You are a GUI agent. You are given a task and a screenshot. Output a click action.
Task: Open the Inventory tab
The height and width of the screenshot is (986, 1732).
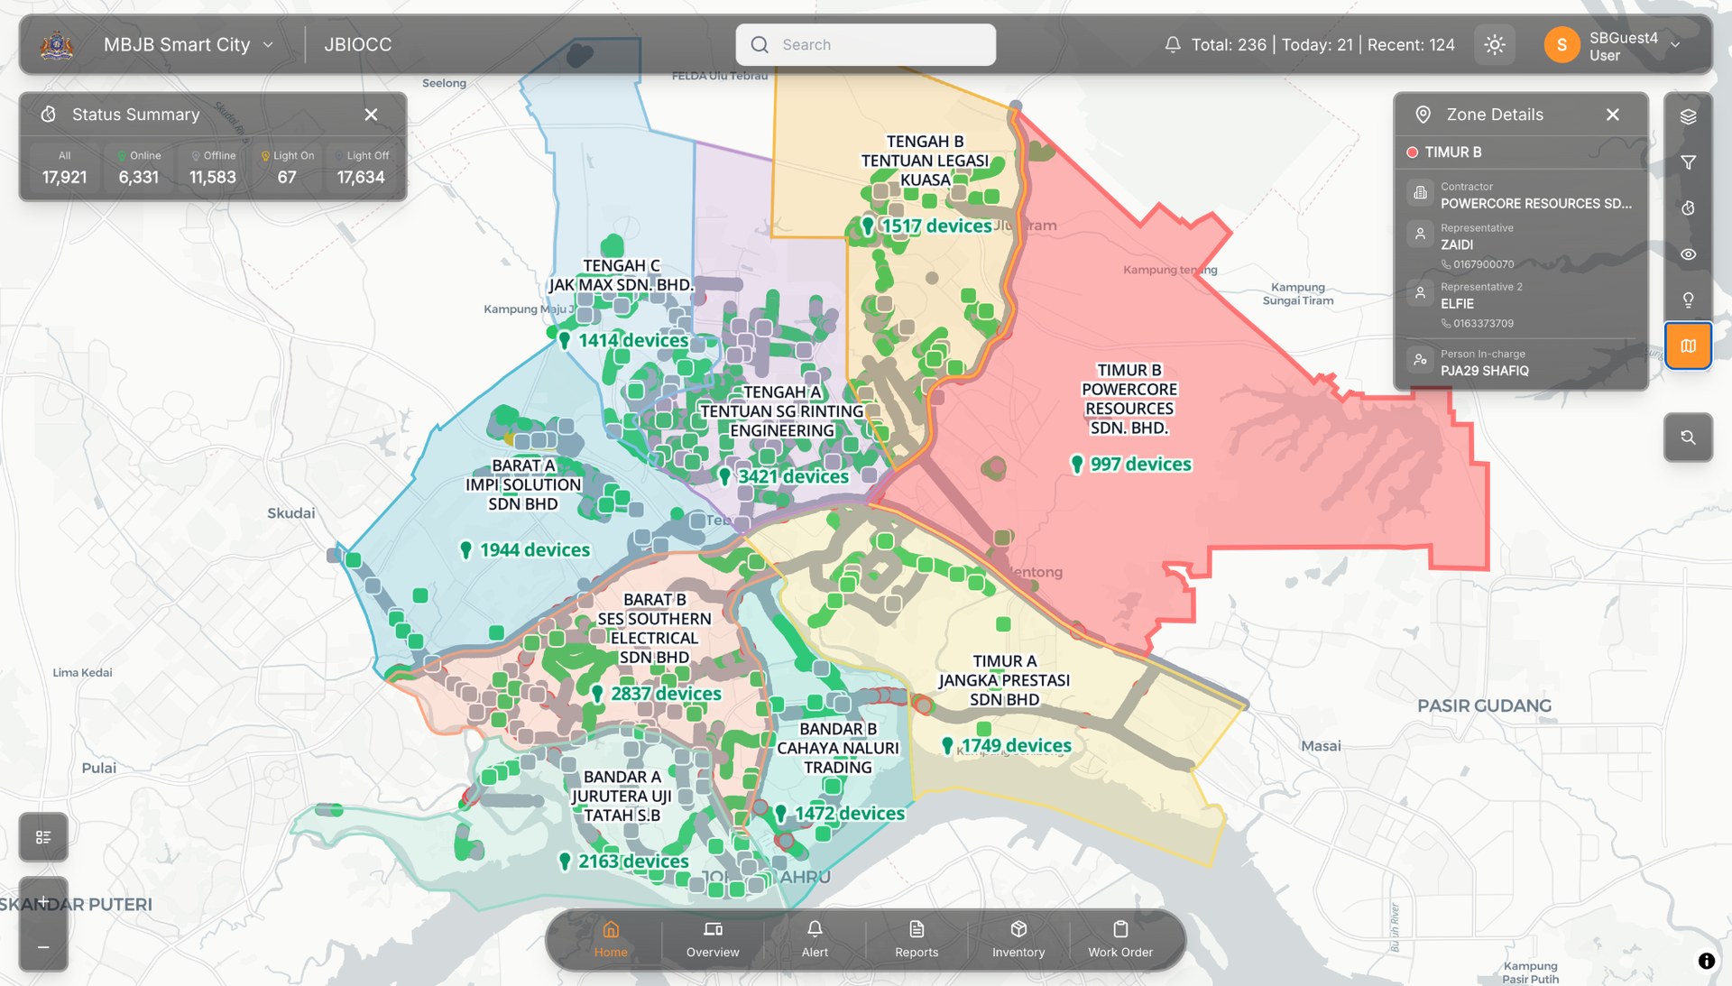[x=1018, y=939]
